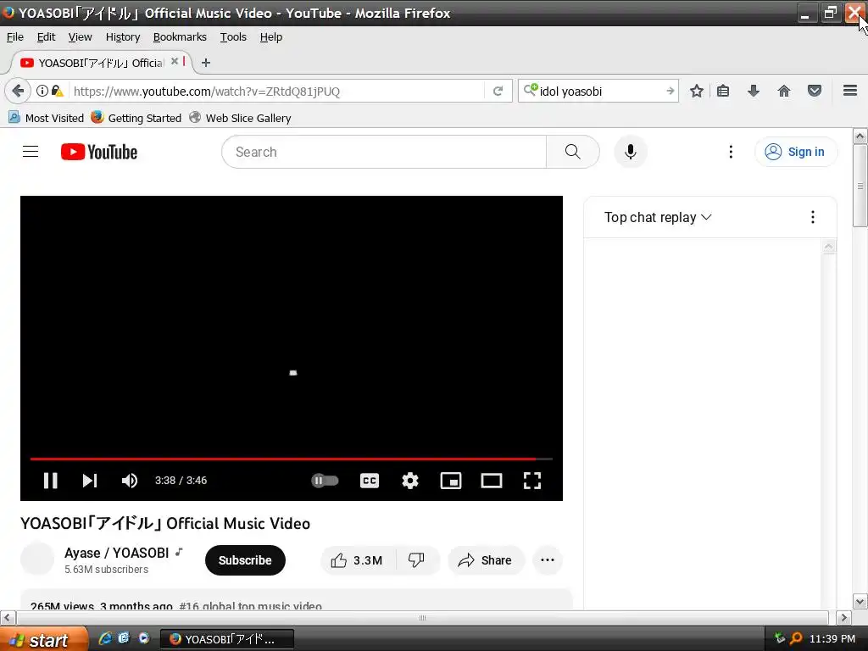Open YouTube settings three-dot menu
Viewport: 868px width, 651px height.
(731, 152)
